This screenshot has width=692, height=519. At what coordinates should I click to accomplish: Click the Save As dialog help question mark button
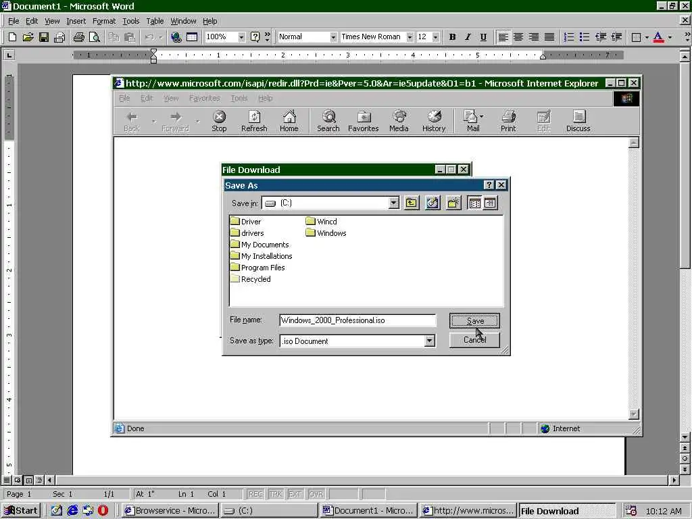pos(489,185)
